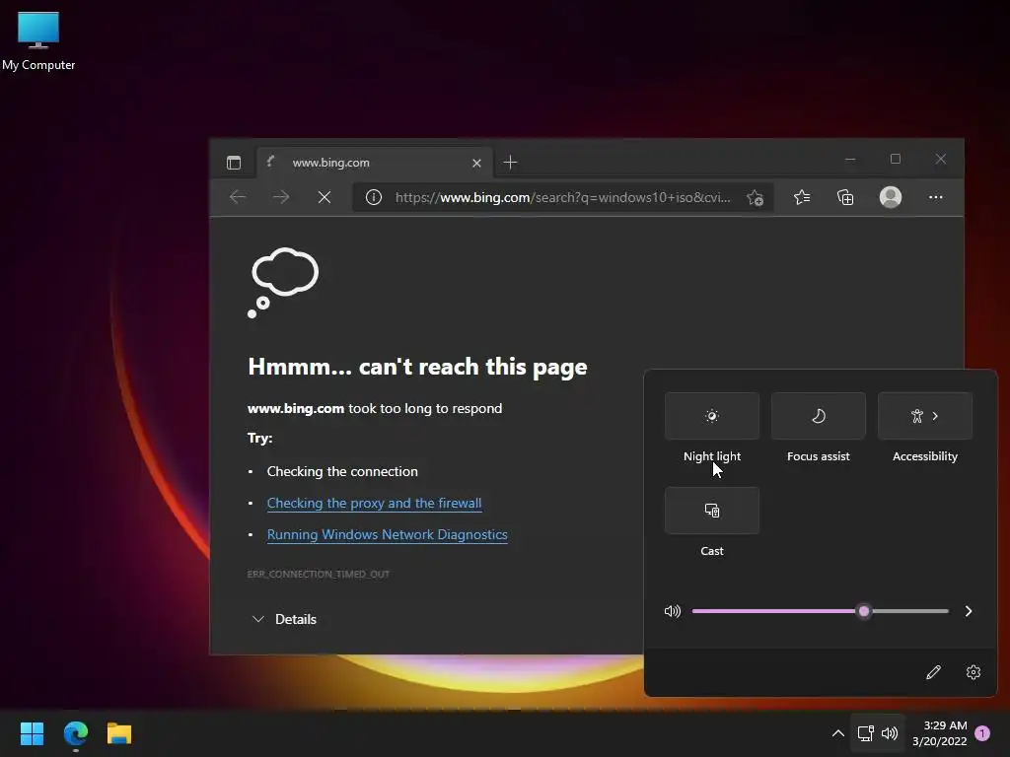Open the clock and date 3:29 AM
This screenshot has width=1010, height=757.
[940, 733]
